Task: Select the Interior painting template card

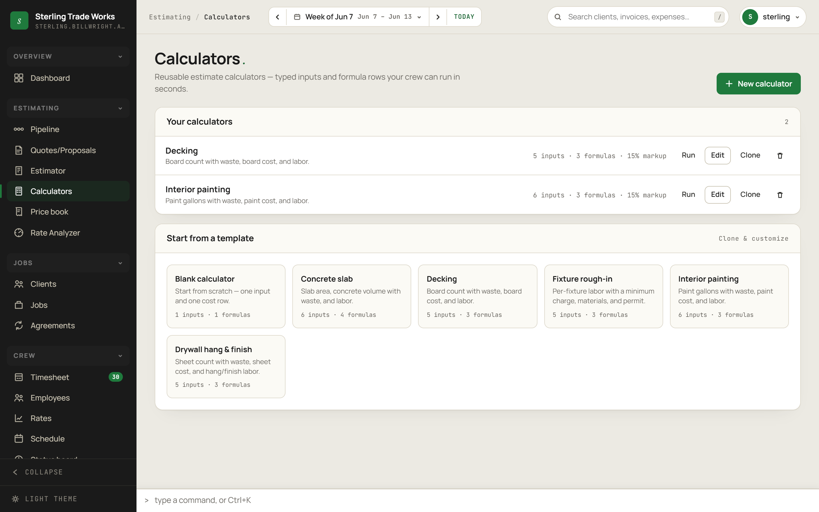Action: tap(729, 296)
